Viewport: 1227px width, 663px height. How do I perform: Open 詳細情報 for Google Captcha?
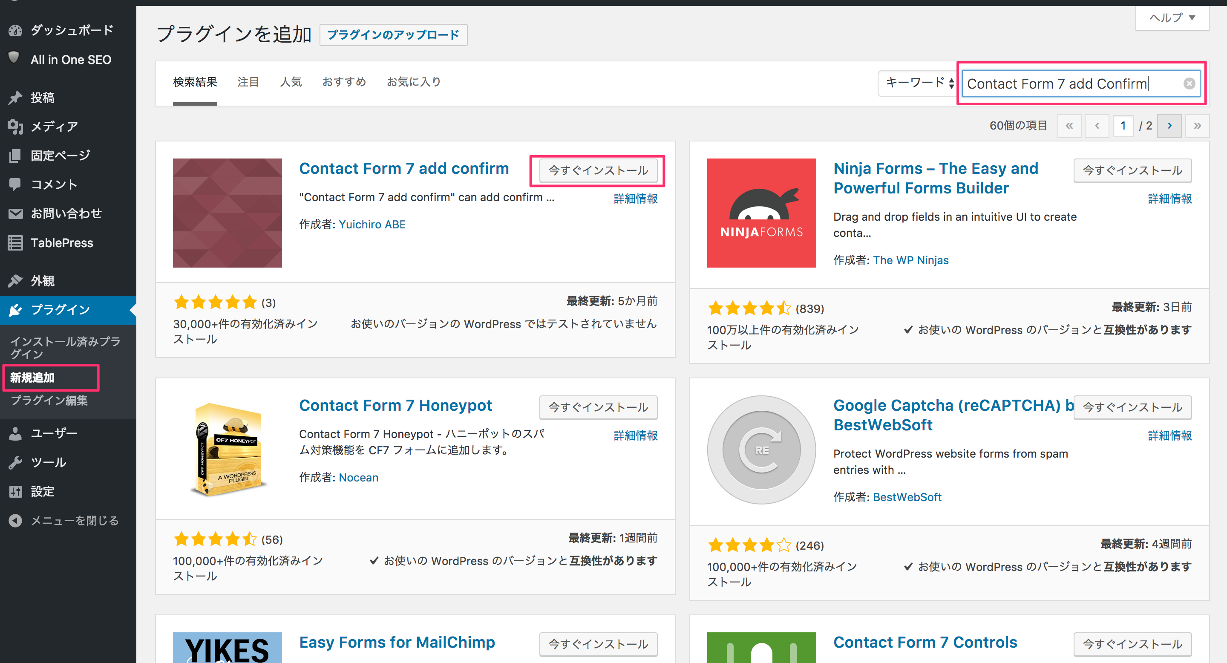tap(1170, 435)
